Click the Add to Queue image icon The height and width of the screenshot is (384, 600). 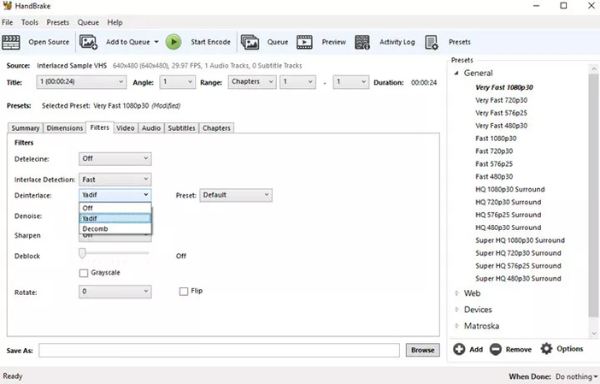click(88, 42)
